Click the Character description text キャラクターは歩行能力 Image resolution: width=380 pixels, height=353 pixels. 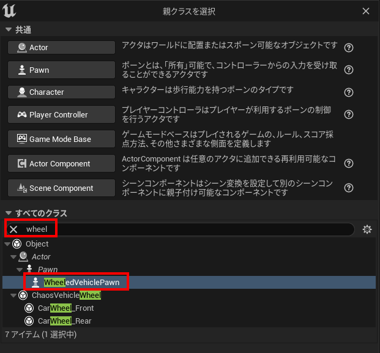click(207, 90)
